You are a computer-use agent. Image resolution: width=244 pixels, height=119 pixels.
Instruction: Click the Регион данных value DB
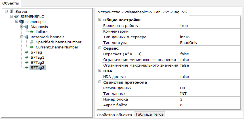click(x=209, y=88)
